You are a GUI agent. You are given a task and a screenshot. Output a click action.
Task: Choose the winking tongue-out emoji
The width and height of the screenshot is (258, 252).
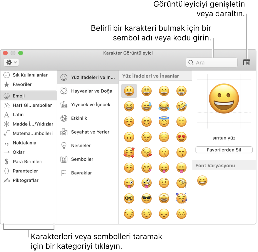coord(129,183)
